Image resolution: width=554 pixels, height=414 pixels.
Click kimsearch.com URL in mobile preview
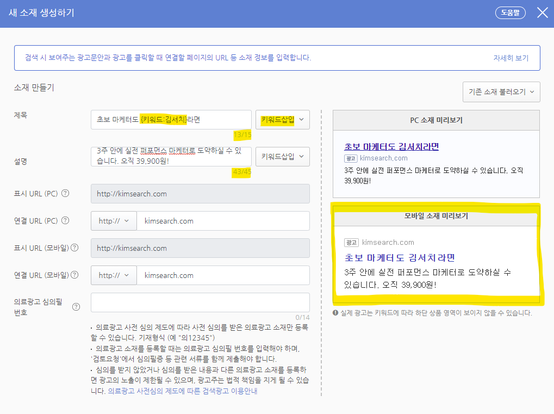[x=388, y=243]
